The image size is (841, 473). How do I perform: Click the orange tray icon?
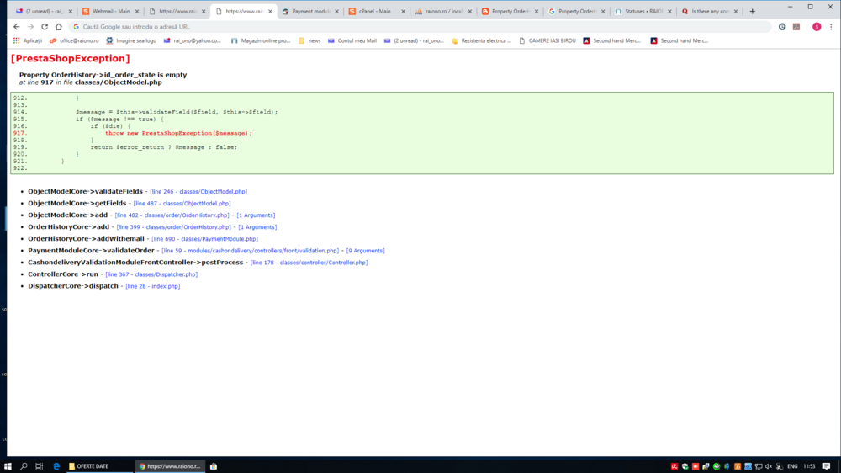point(738,466)
